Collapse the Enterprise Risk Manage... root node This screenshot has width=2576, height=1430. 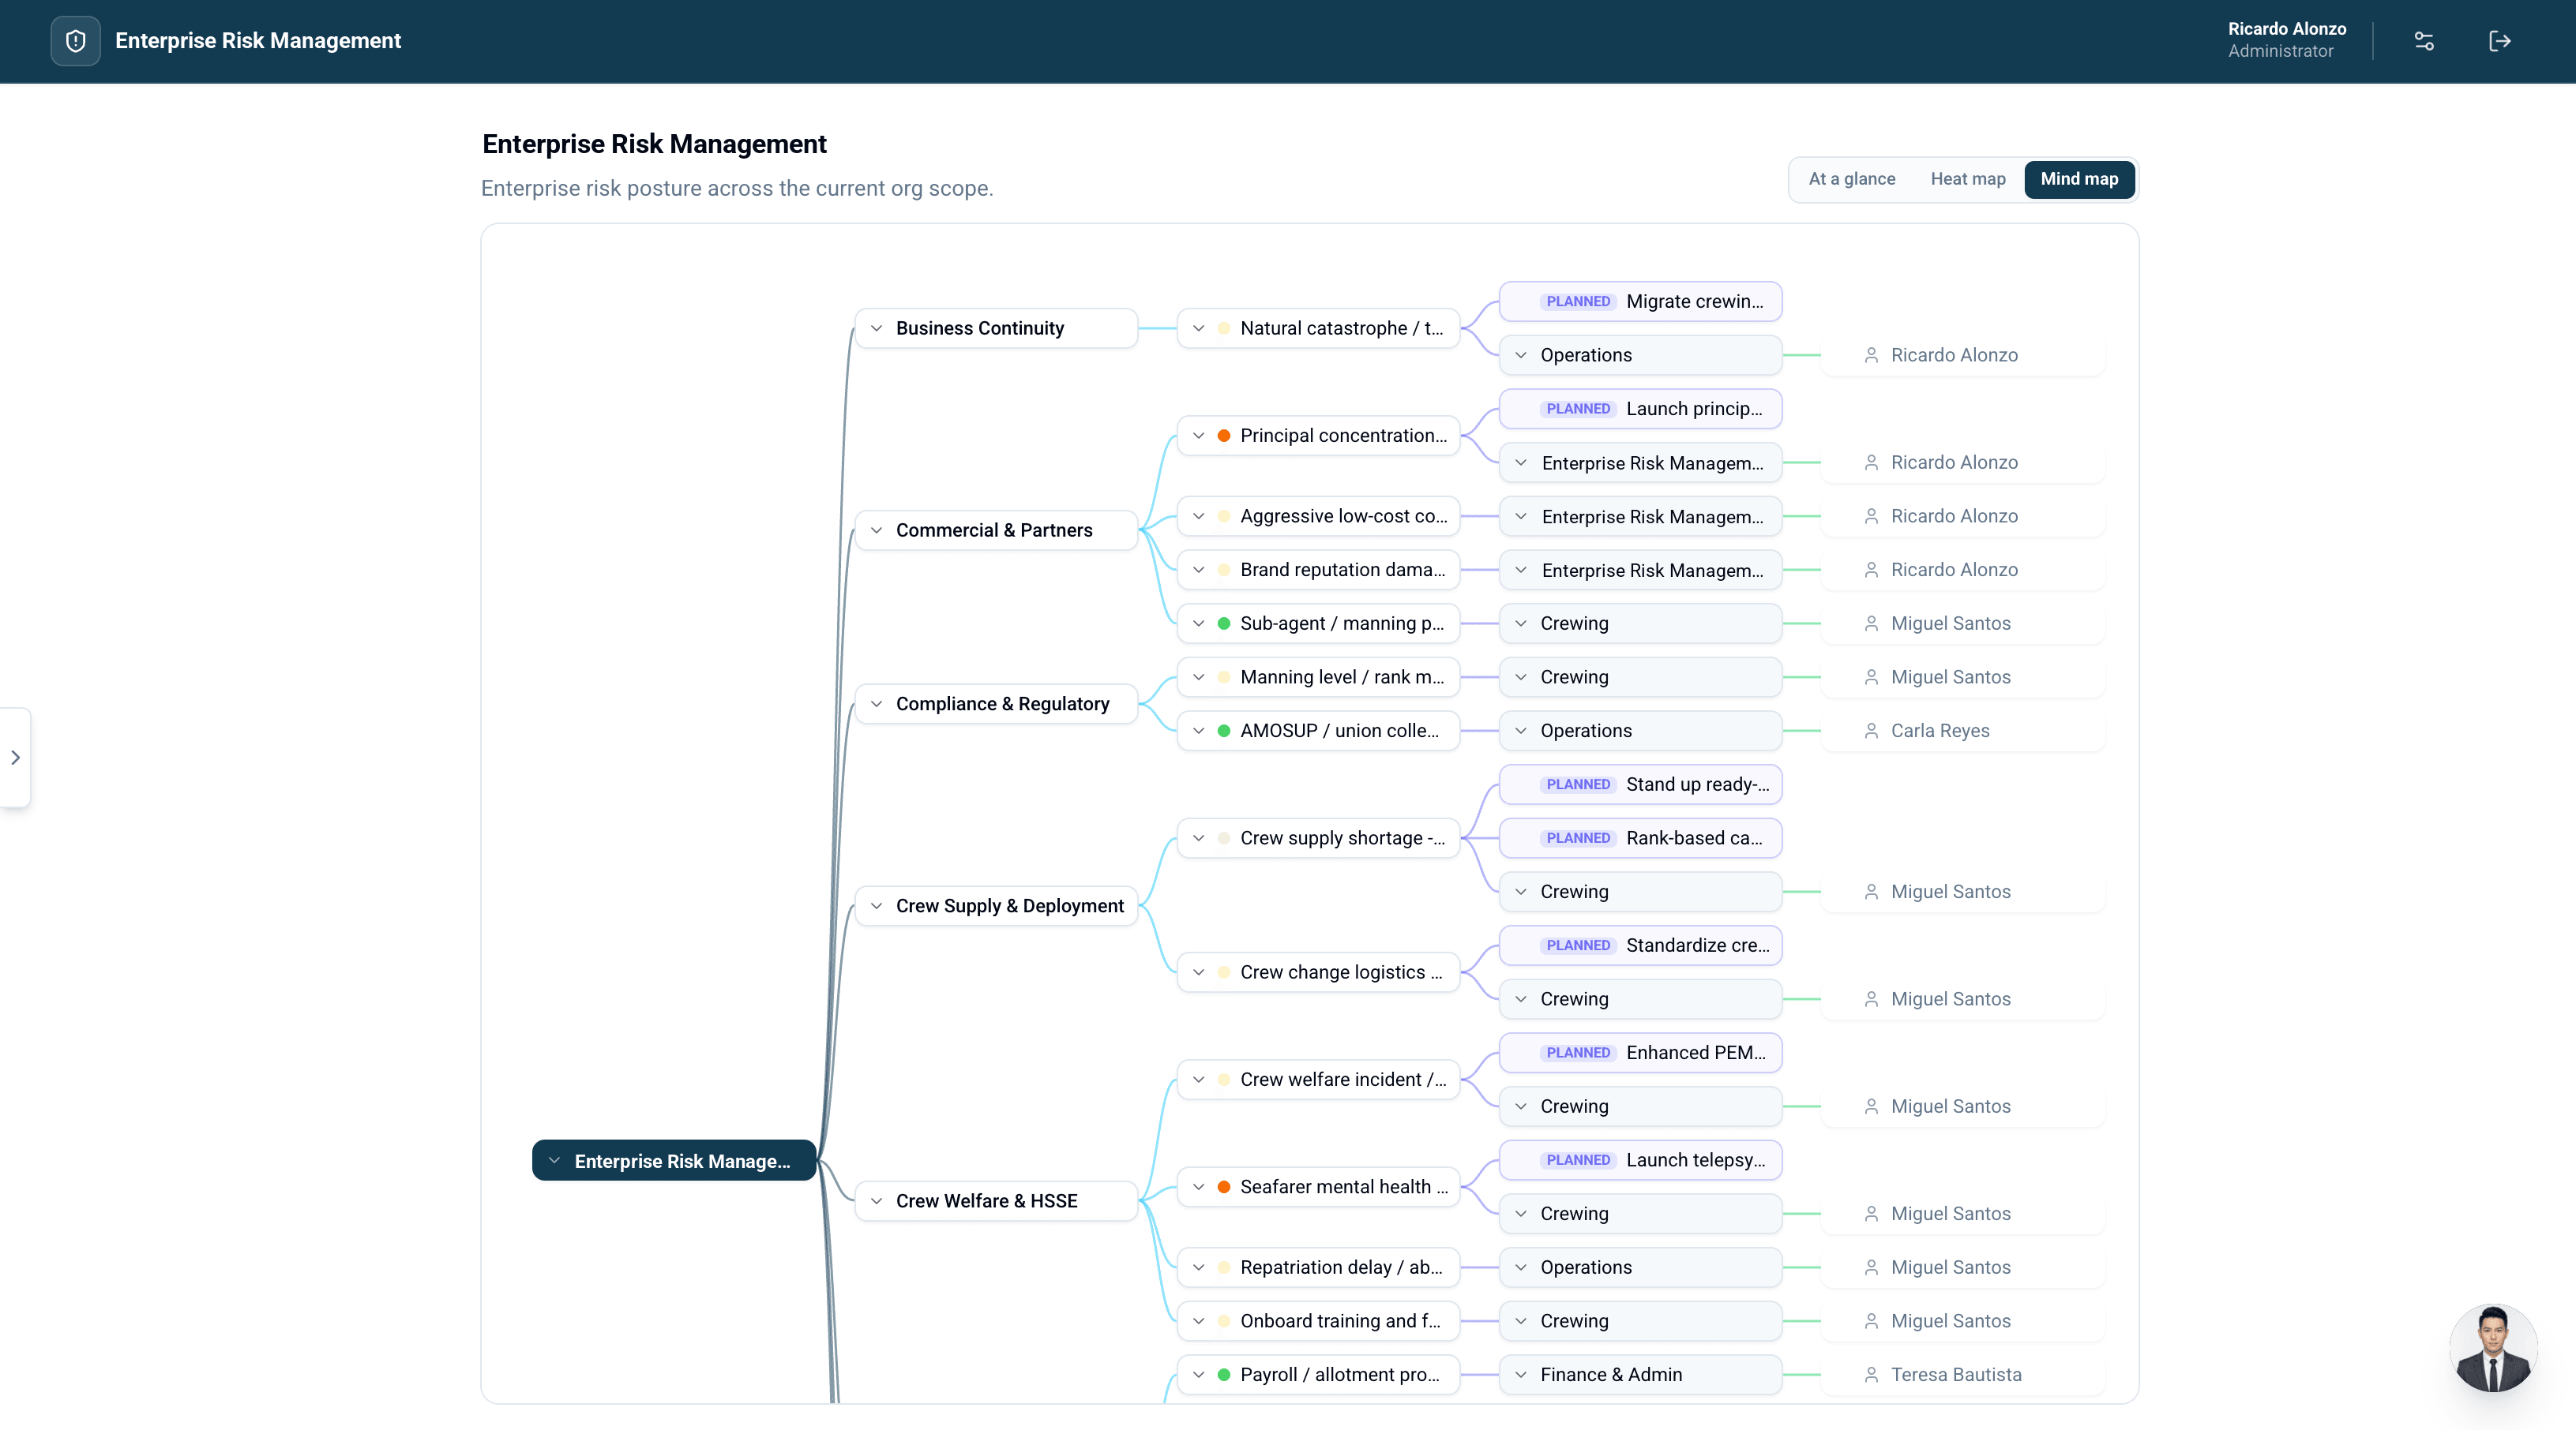pyautogui.click(x=554, y=1160)
